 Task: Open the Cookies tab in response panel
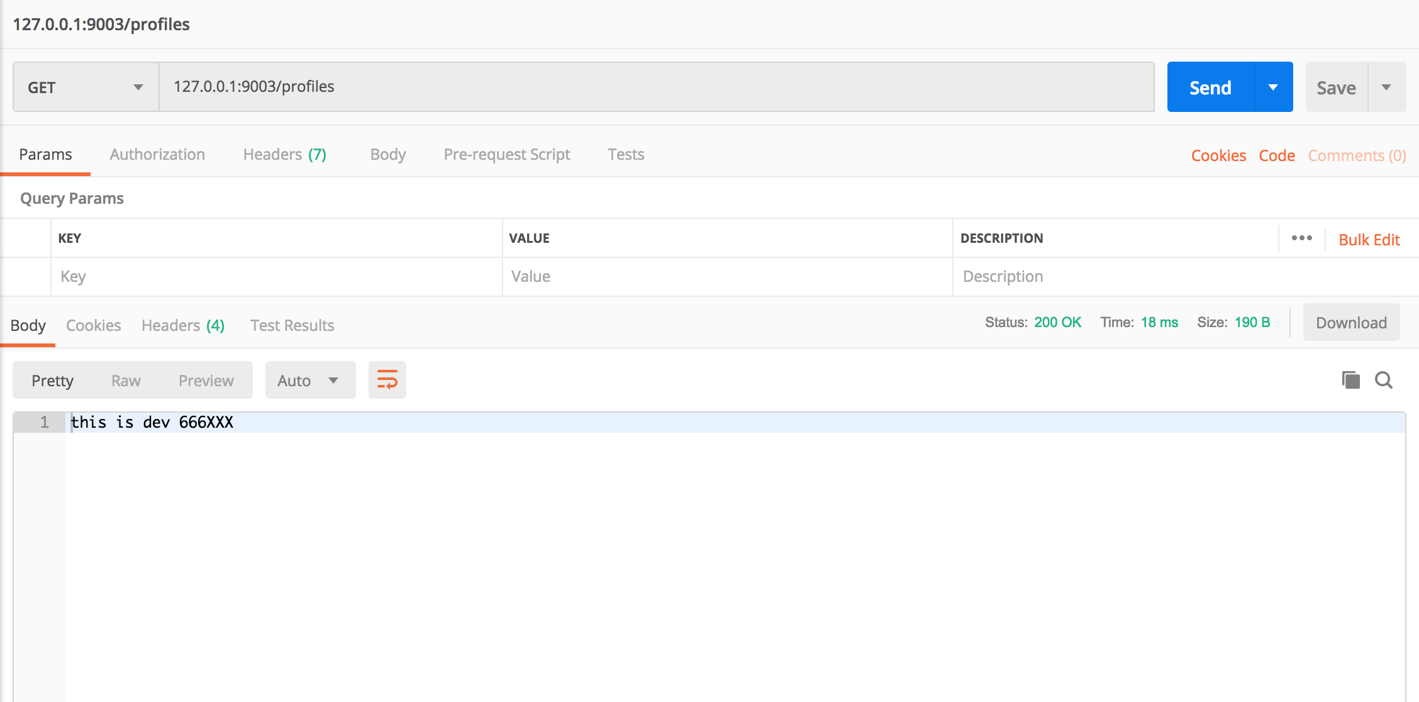point(94,325)
